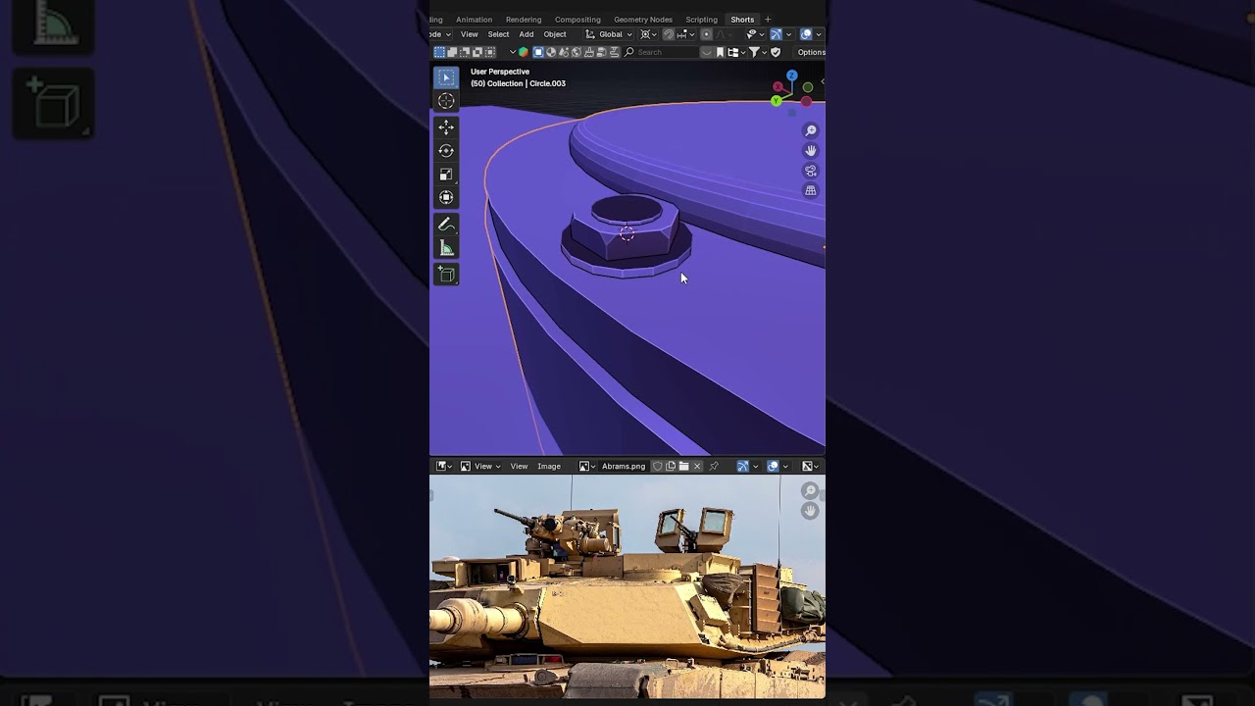Image resolution: width=1255 pixels, height=706 pixels.
Task: Open visibility and selectability eye dropdown
Action: [x=754, y=34]
